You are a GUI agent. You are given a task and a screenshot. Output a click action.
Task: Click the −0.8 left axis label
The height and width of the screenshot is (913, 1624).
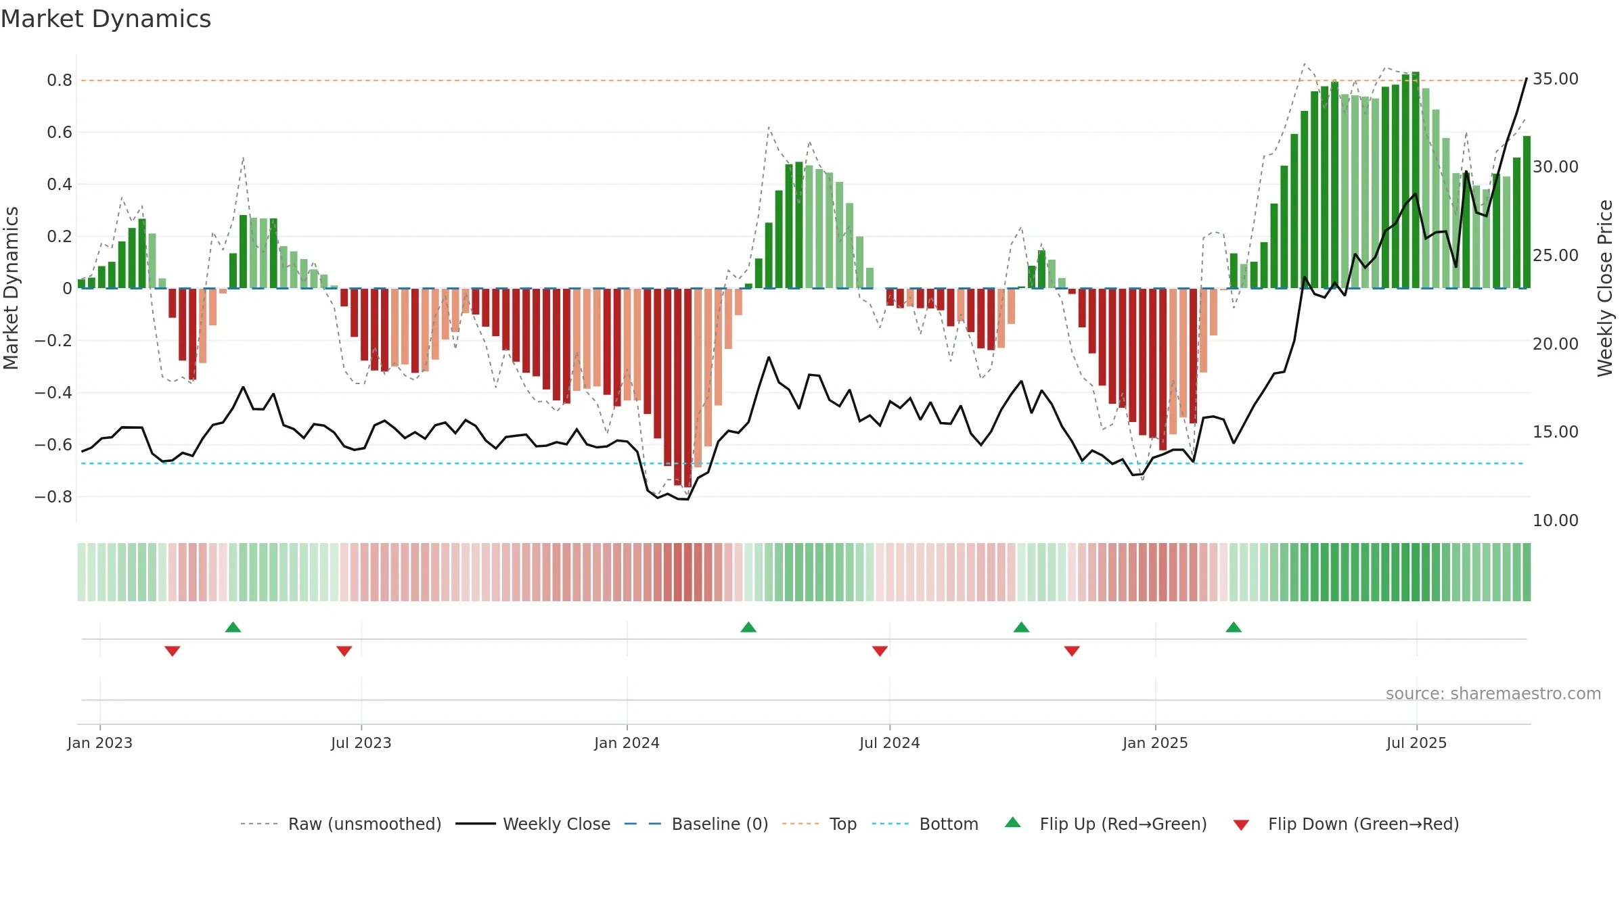53,497
